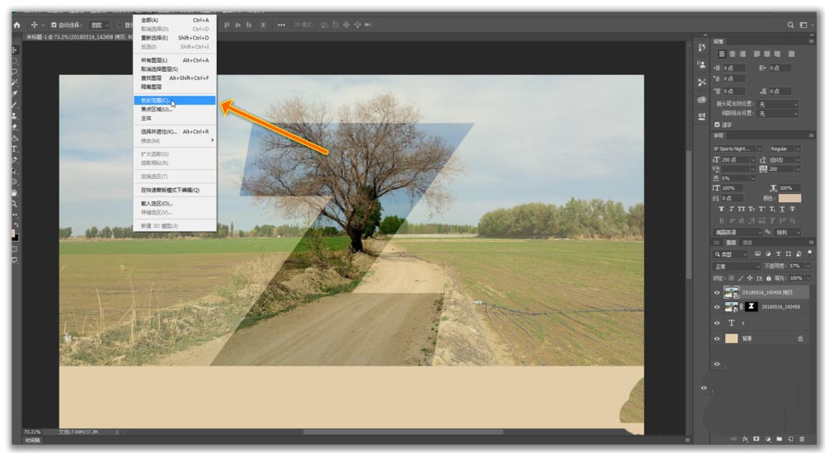This screenshot has width=825, height=453.
Task: Switch to the 图层 layers tab
Action: click(x=731, y=243)
